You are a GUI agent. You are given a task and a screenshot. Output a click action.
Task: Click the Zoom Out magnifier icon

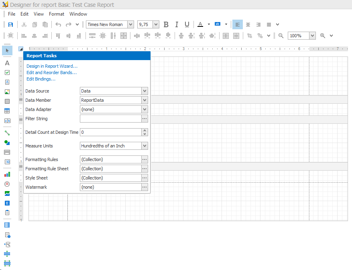point(281,36)
